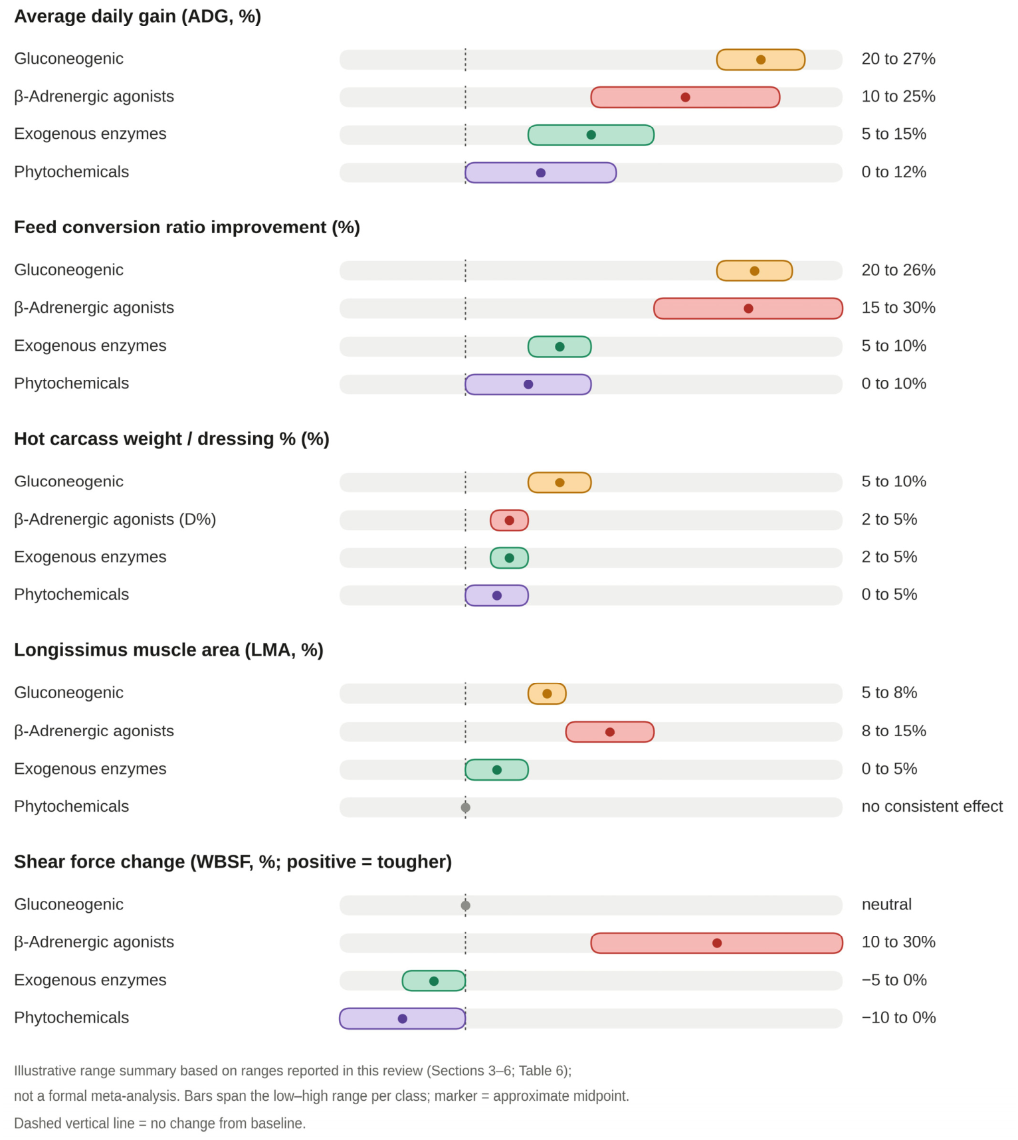This screenshot has height=1140, width=1018.
Task: Click the '−10 to 0%' shear force value
Action: pos(898,1018)
